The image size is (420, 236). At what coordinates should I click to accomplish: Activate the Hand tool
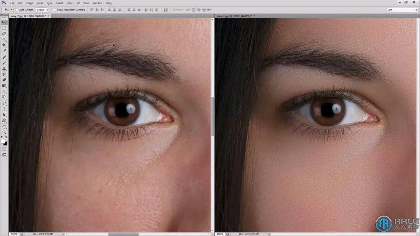[x=4, y=127]
